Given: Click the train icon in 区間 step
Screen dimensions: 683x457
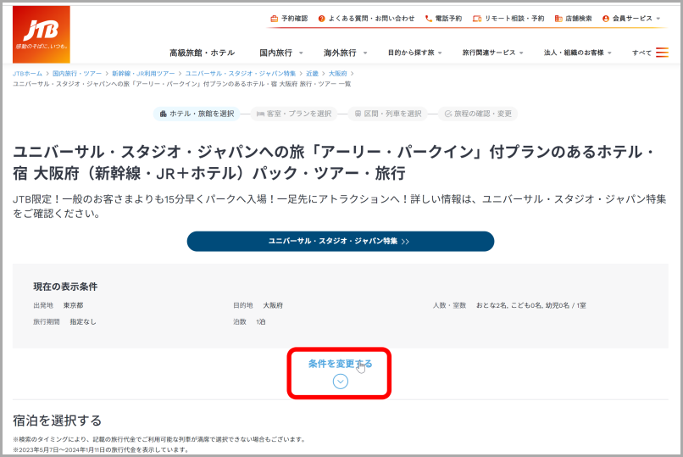Looking at the screenshot, I should coord(358,114).
